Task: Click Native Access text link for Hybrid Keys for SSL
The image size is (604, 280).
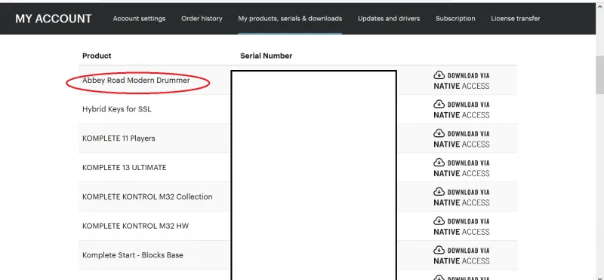Action: click(x=461, y=115)
